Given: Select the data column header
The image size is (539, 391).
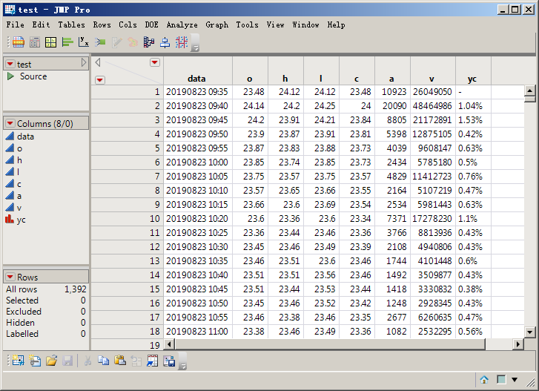Looking at the screenshot, I should coord(196,78).
